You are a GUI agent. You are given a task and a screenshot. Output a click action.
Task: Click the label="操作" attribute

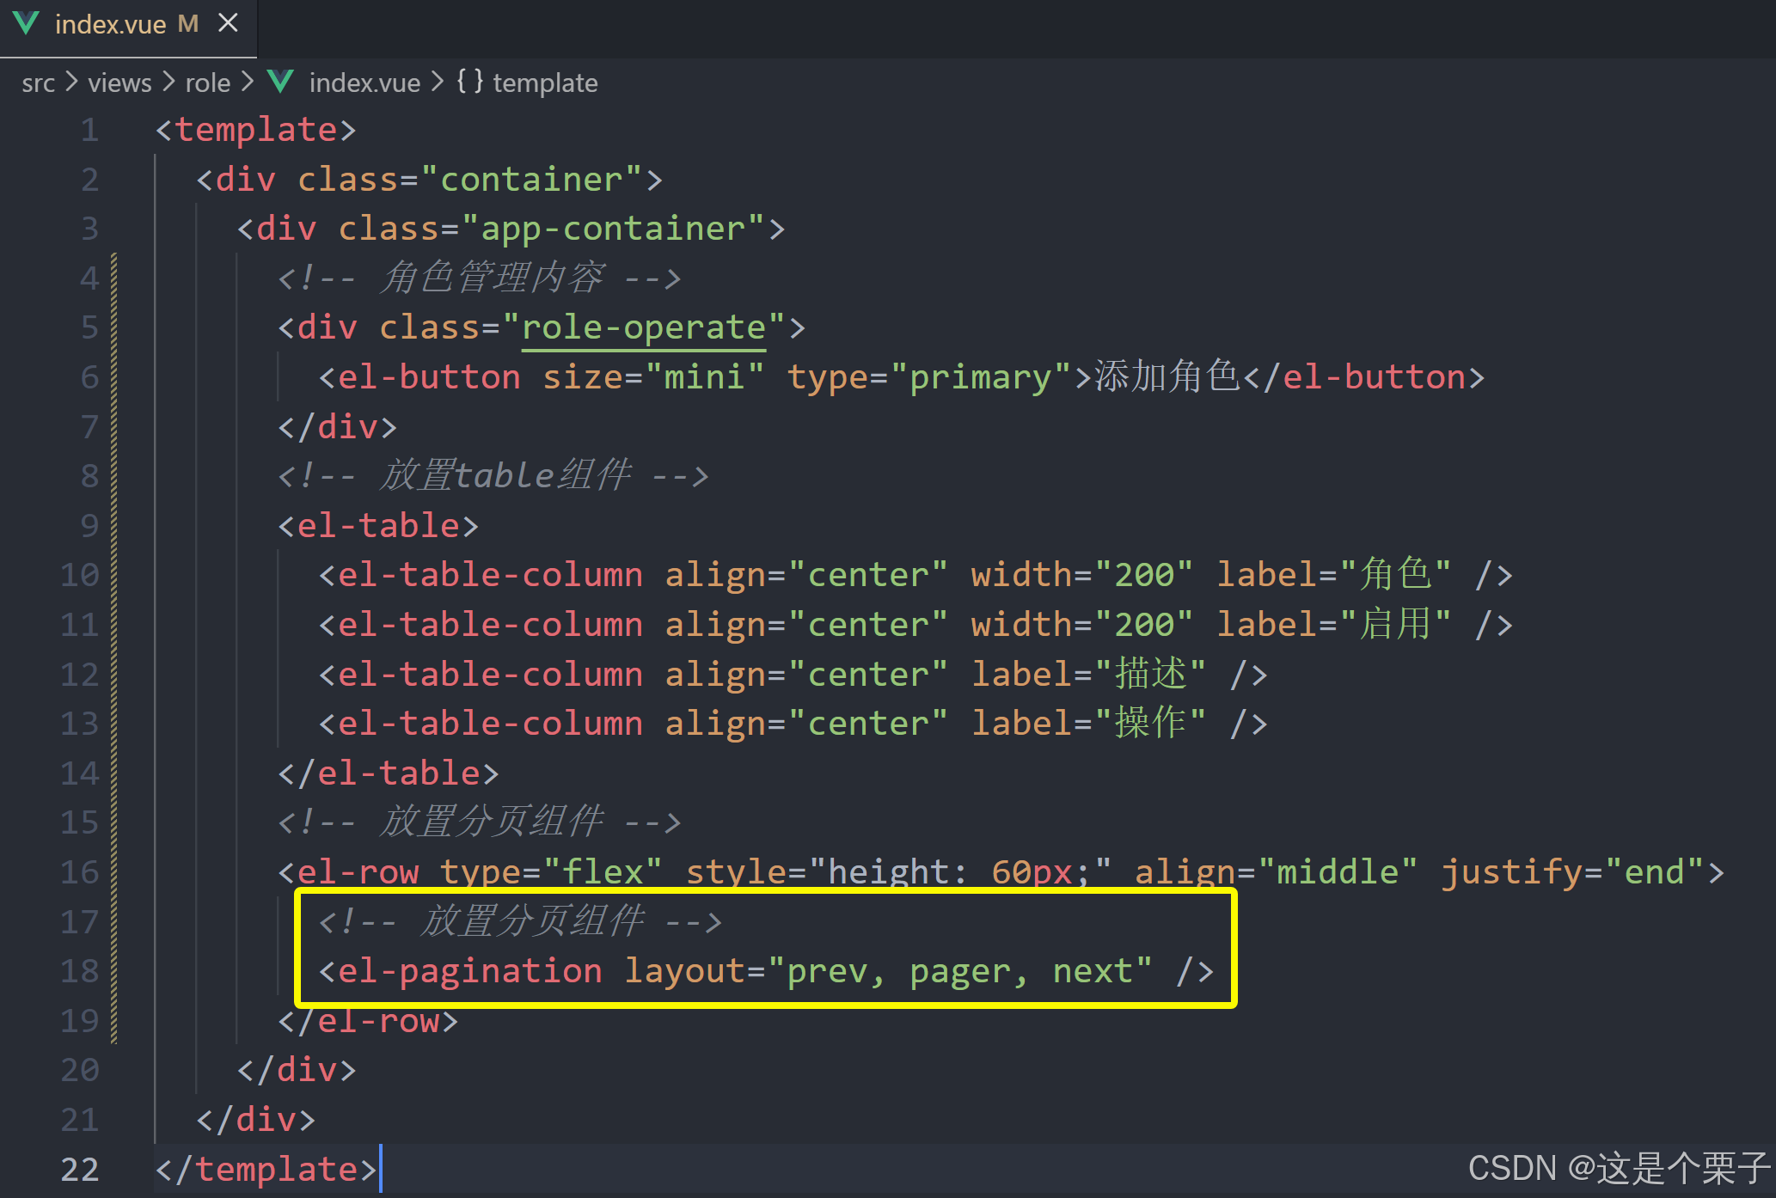[x=1088, y=724]
